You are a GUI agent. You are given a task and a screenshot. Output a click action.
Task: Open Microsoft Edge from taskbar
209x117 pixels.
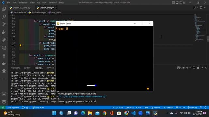pyautogui.click(x=83, y=113)
